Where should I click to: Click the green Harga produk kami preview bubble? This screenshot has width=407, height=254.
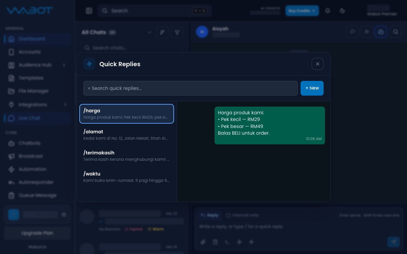click(270, 125)
